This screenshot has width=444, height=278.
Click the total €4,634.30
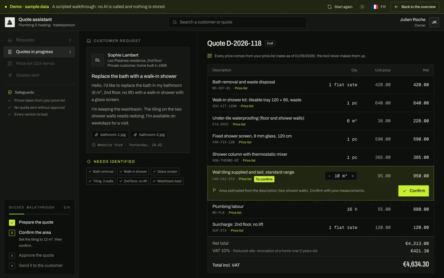tap(416, 264)
